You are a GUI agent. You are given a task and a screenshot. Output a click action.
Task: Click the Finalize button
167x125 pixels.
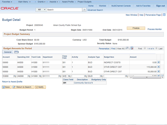pyautogui.click(x=136, y=28)
